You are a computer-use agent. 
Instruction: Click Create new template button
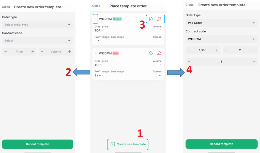pyautogui.click(x=128, y=144)
